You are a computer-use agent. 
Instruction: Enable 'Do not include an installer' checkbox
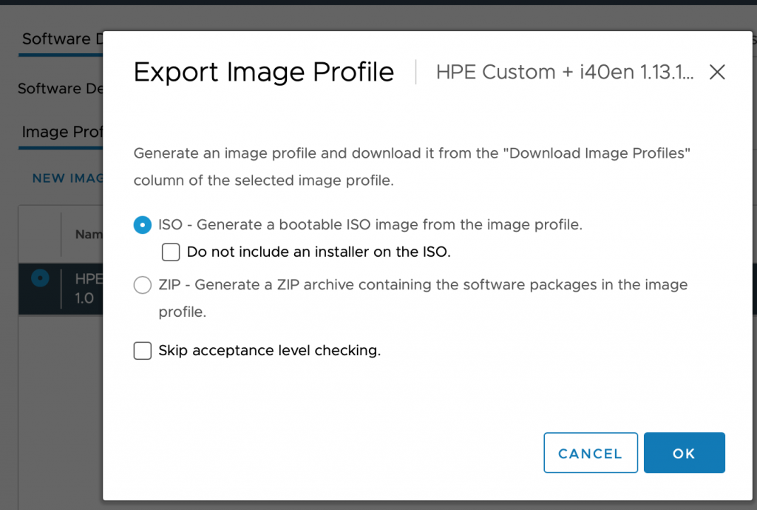tap(171, 252)
